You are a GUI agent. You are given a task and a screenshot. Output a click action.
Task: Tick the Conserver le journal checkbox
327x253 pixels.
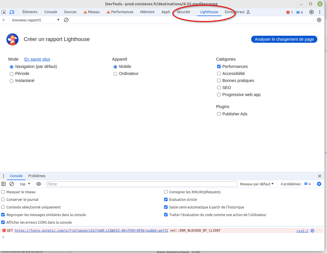pyautogui.click(x=3, y=199)
